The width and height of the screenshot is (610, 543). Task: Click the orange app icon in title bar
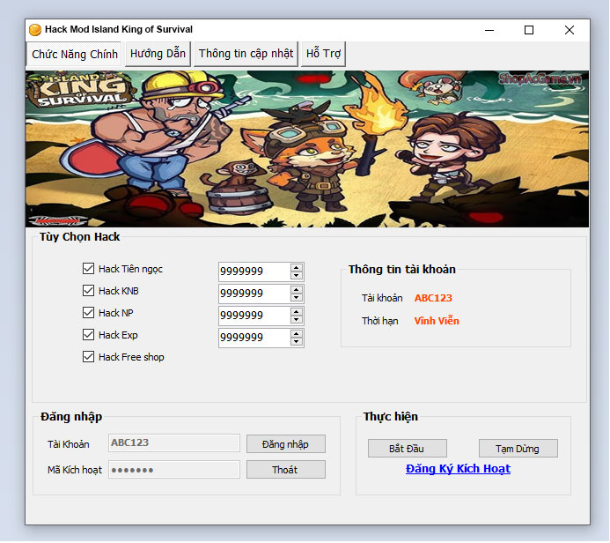pyautogui.click(x=35, y=30)
